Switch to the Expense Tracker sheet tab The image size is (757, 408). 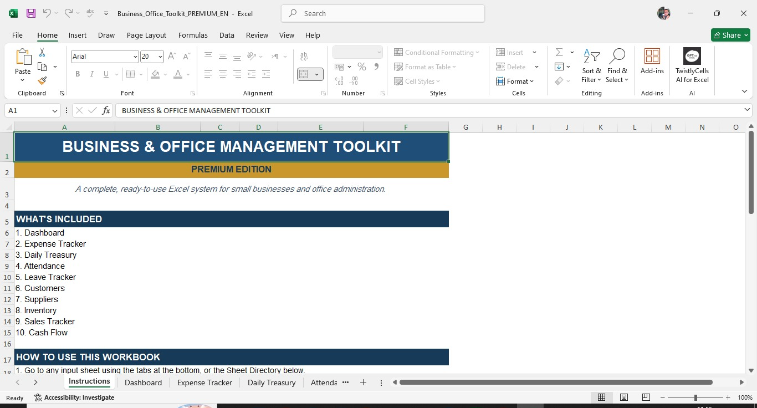[x=204, y=382]
